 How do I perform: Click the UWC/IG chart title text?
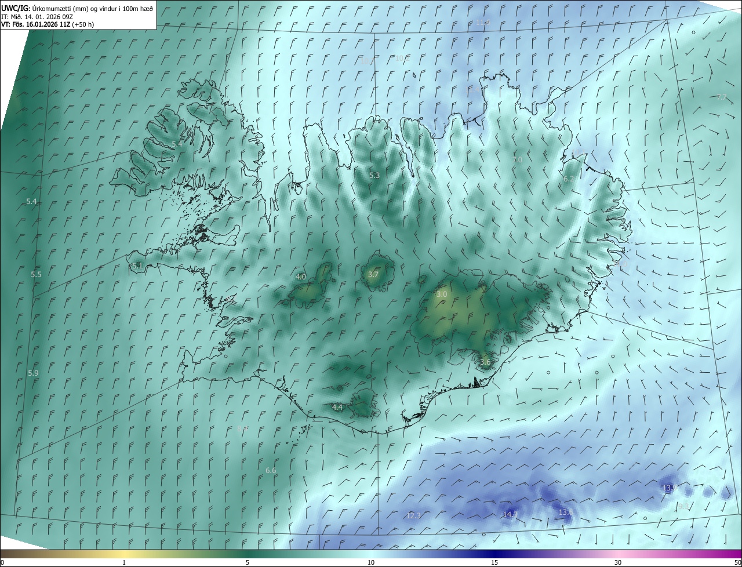pos(78,8)
